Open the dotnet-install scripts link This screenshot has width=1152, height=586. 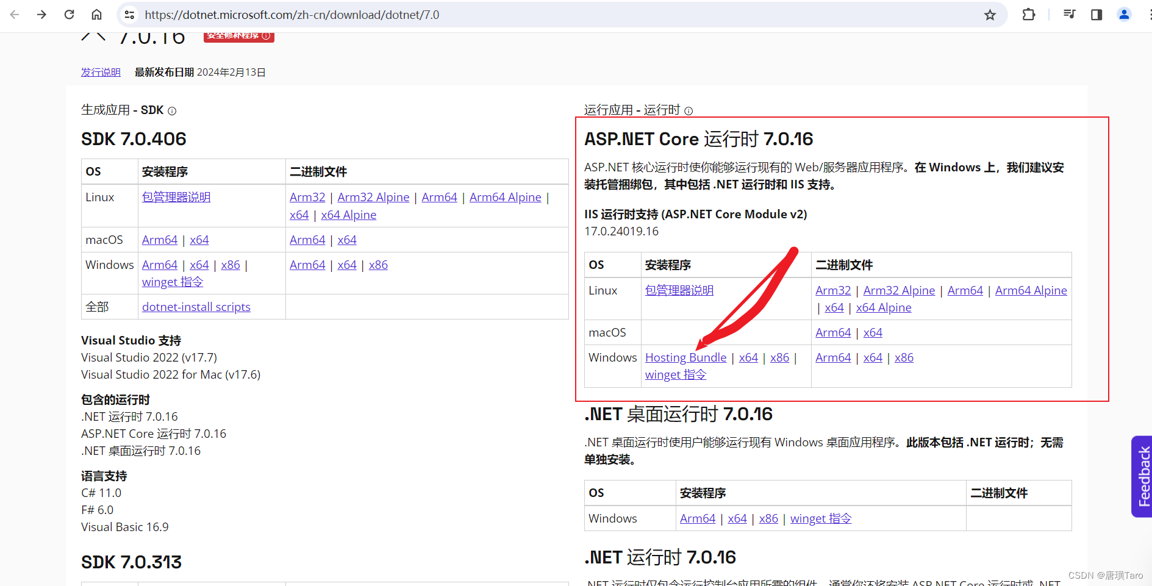click(196, 307)
